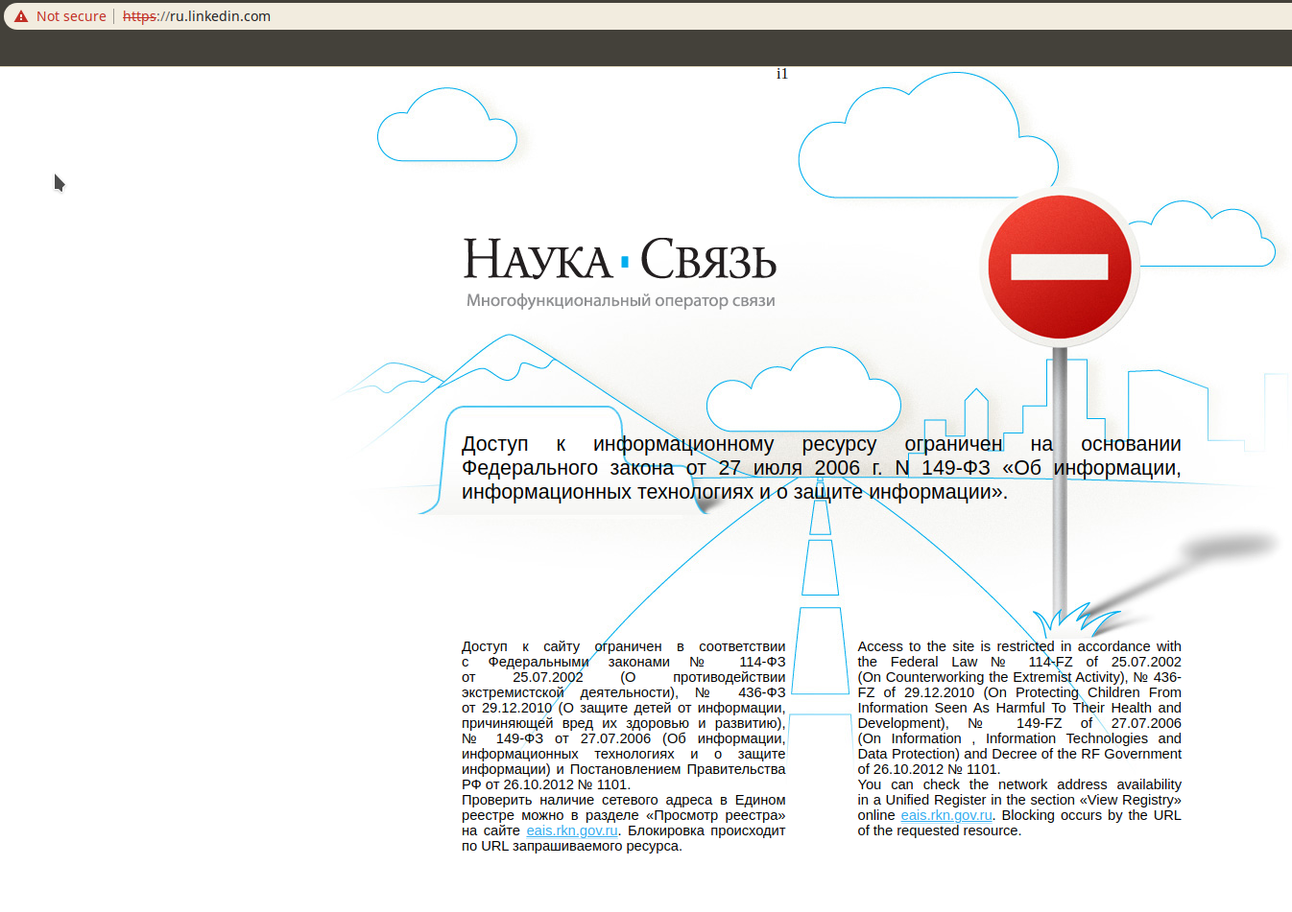Click the "i1" text at page top
This screenshot has width=1292, height=912.
pos(782,74)
